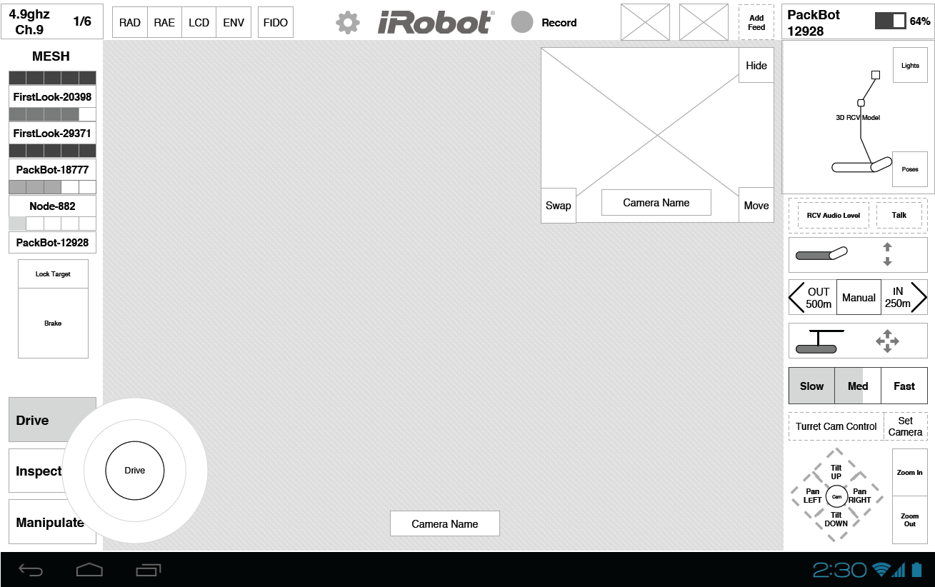The width and height of the screenshot is (935, 587).
Task: Click the OUT 500m left arrow
Action: click(x=812, y=297)
